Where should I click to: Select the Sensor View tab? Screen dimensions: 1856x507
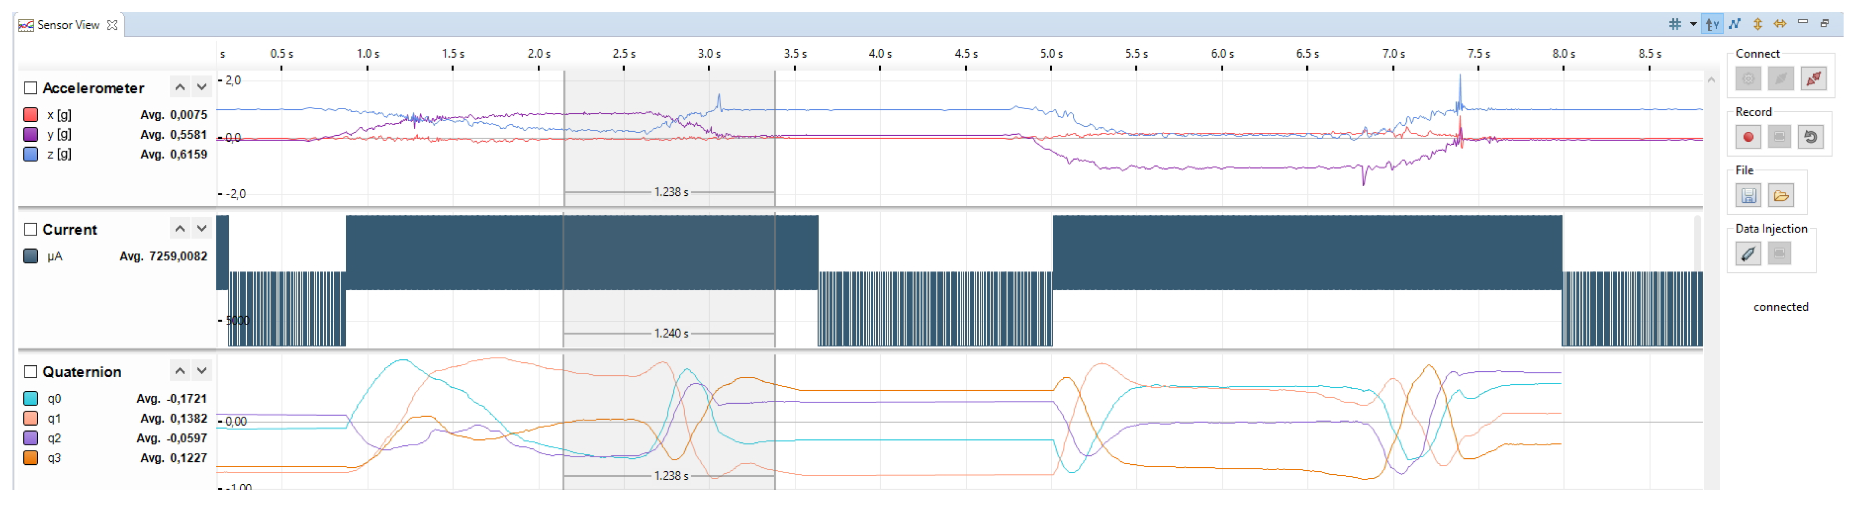(x=68, y=24)
